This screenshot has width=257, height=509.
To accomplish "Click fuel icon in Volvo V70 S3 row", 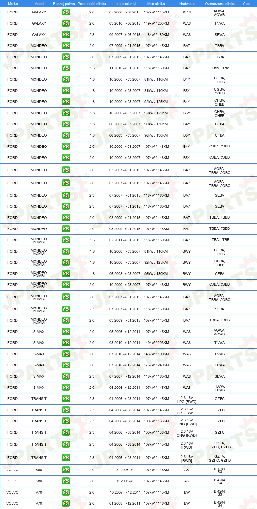I will pos(66,492).
